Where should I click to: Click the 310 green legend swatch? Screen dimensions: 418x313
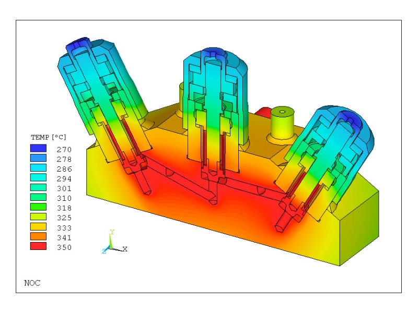(38, 197)
